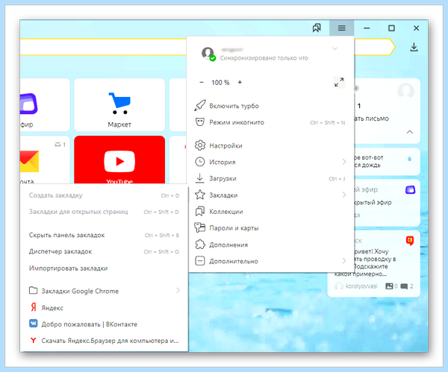Click the extensions puzzle icon
Viewport: 448px width, 372px height.
[199, 245]
